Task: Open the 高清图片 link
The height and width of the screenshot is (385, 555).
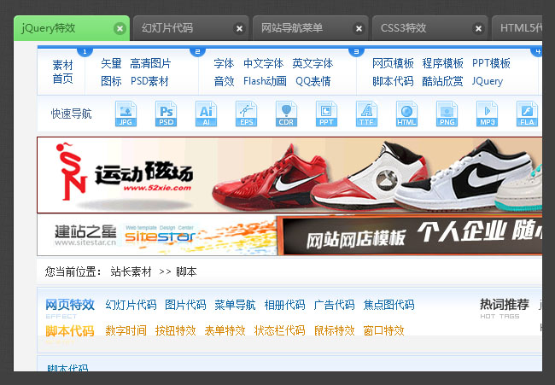Action: [x=150, y=64]
